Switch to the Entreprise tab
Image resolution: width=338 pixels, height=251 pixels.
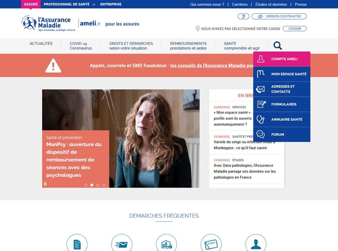pos(111,4)
